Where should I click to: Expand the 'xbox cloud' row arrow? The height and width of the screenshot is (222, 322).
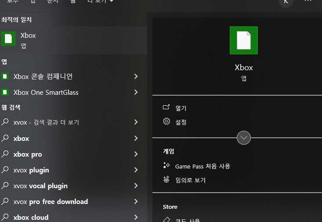click(x=136, y=217)
